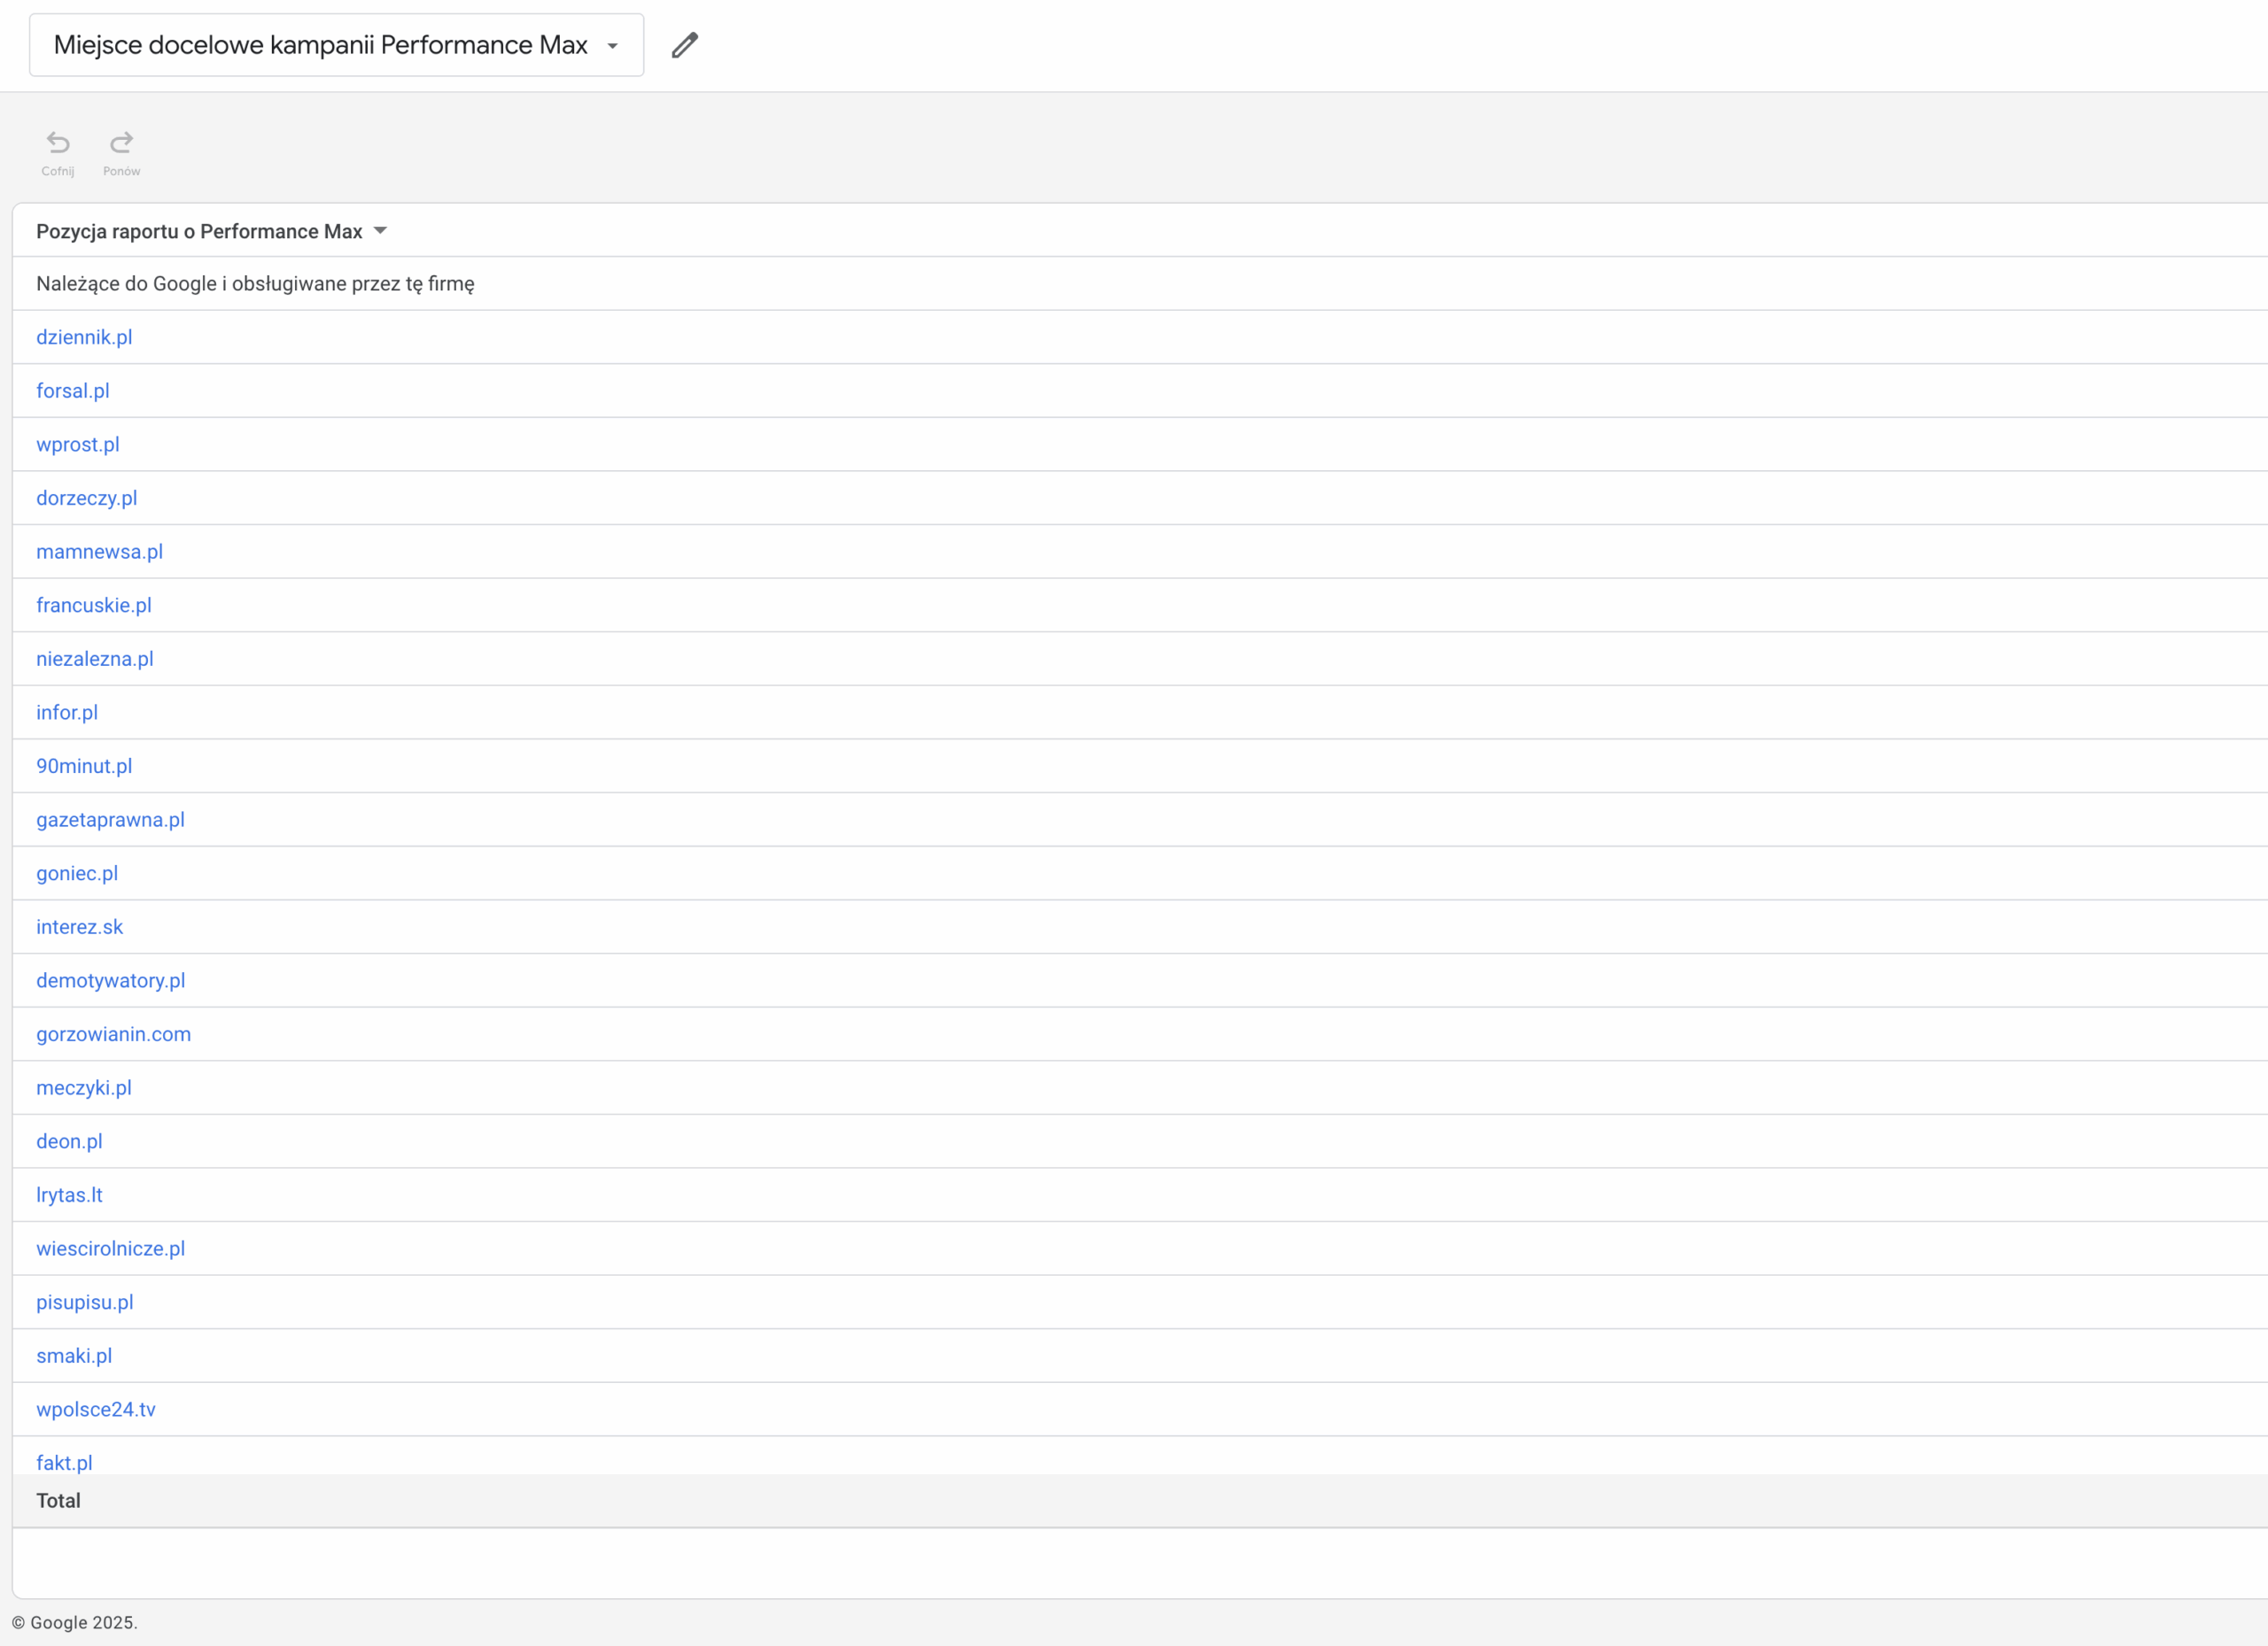Image resolution: width=2268 pixels, height=1646 pixels.
Task: Click the pencil edit report name icon
Action: (x=685, y=45)
